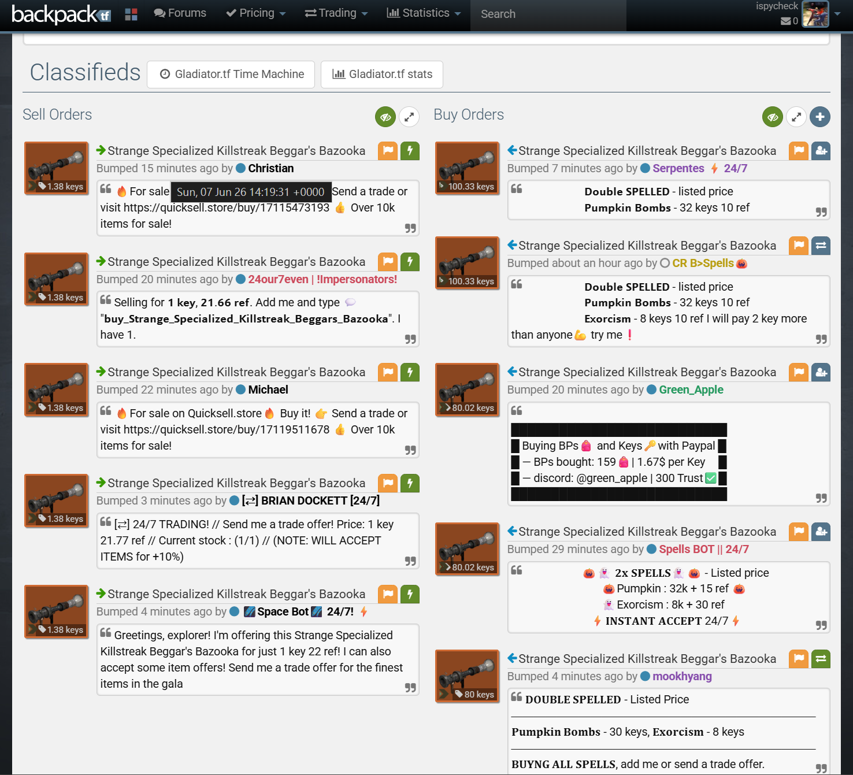Image resolution: width=853 pixels, height=775 pixels.
Task: Report the Space Bot sell listing
Action: [388, 594]
